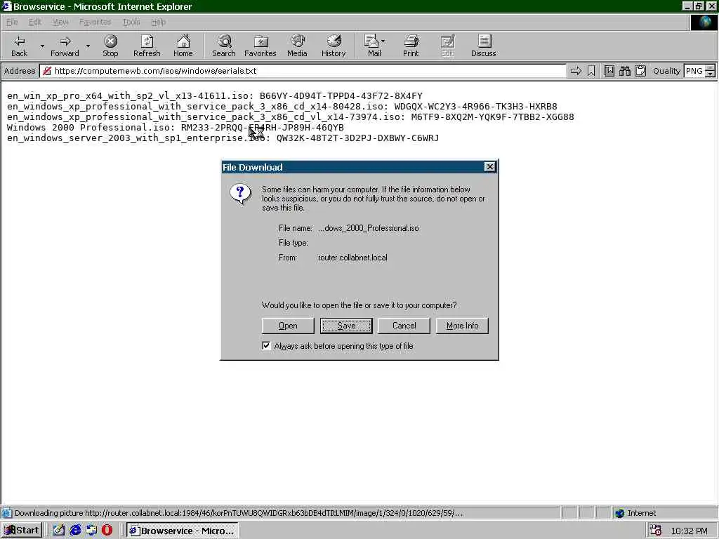The image size is (719, 539).
Task: Click the Go arrow next to address bar
Action: click(x=576, y=71)
